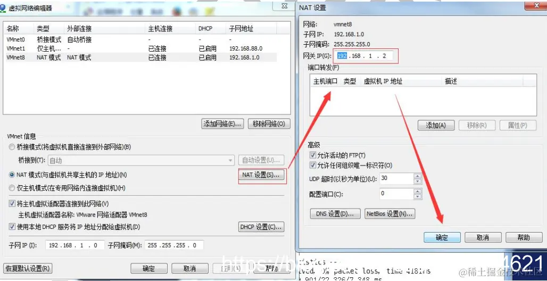Image resolution: width=547 pixels, height=281 pixels.
Task: Click 帮助 in the Virtual Network Editor
Action: [271, 268]
